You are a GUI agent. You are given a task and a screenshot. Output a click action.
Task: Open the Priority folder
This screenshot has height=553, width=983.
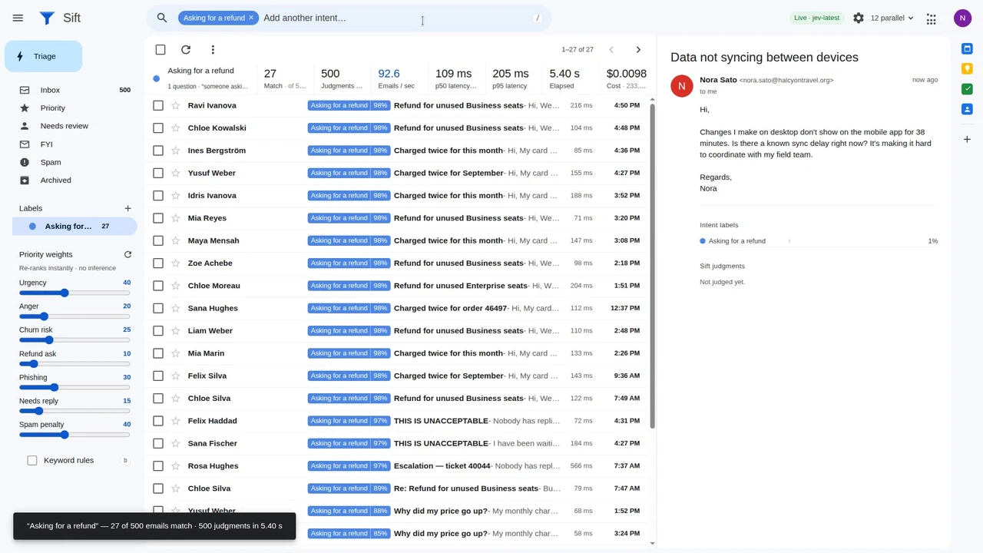tap(74, 108)
